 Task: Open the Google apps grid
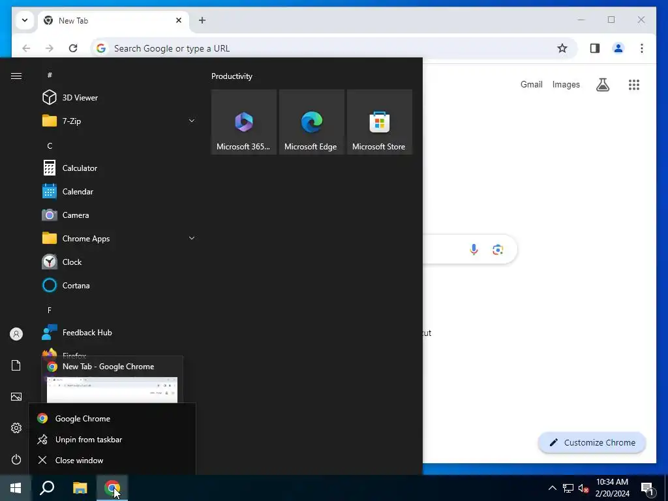(633, 85)
